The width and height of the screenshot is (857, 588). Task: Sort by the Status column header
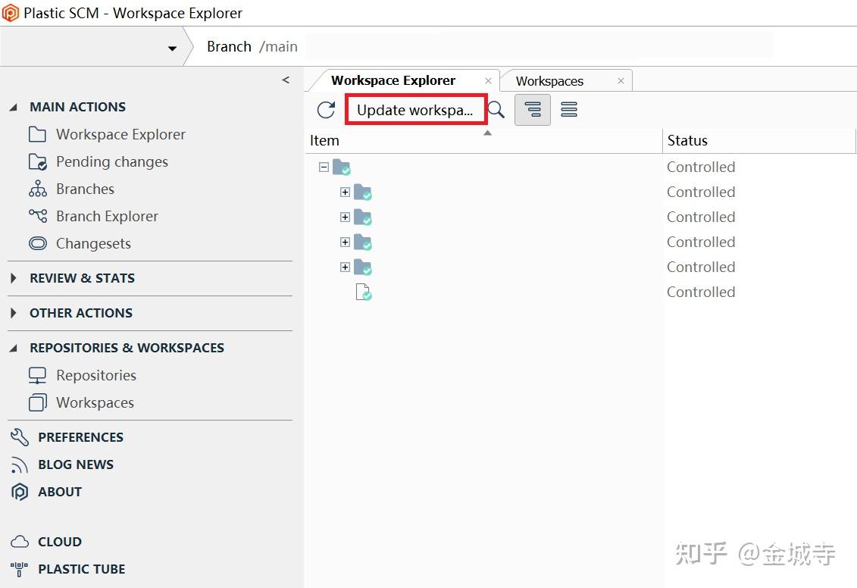click(759, 141)
